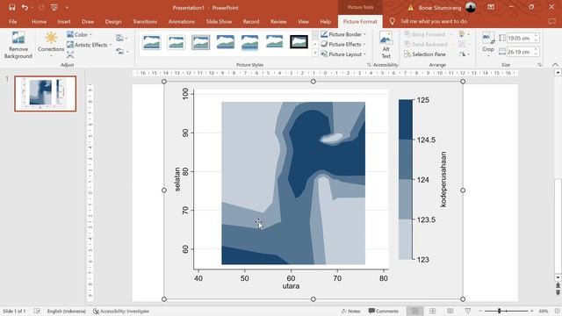This screenshot has width=562, height=316.
Task: Click the Accessibility Investigate status
Action: [121, 311]
